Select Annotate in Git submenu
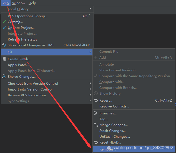The width and height of the screenshot is (176, 153). [134, 64]
